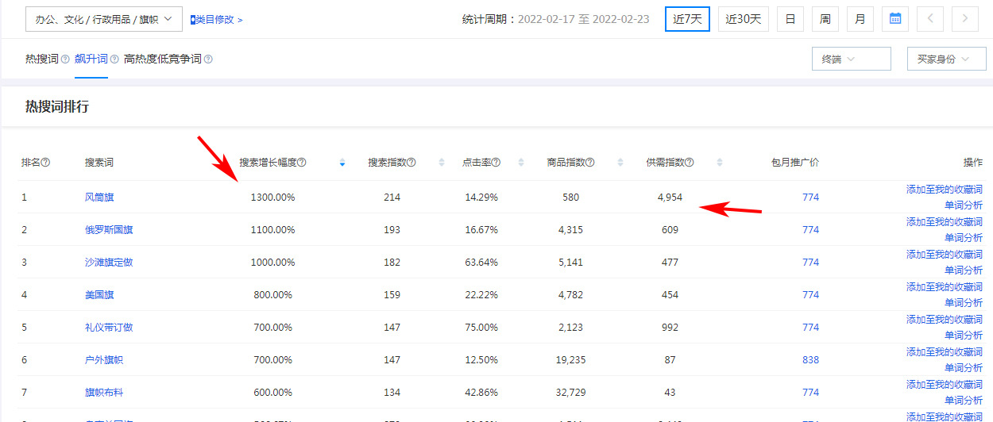Switch to the 飙升词 tab
This screenshot has height=422, width=993.
[x=91, y=59]
